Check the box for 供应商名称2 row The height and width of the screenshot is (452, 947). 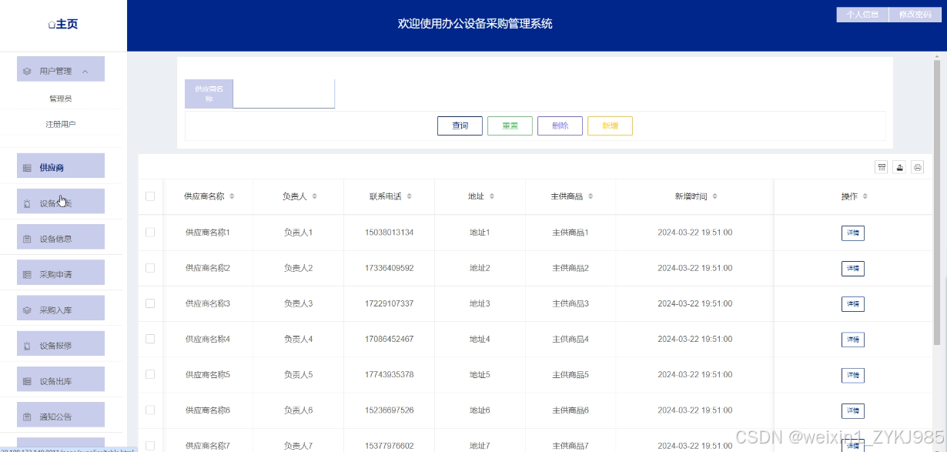150,268
